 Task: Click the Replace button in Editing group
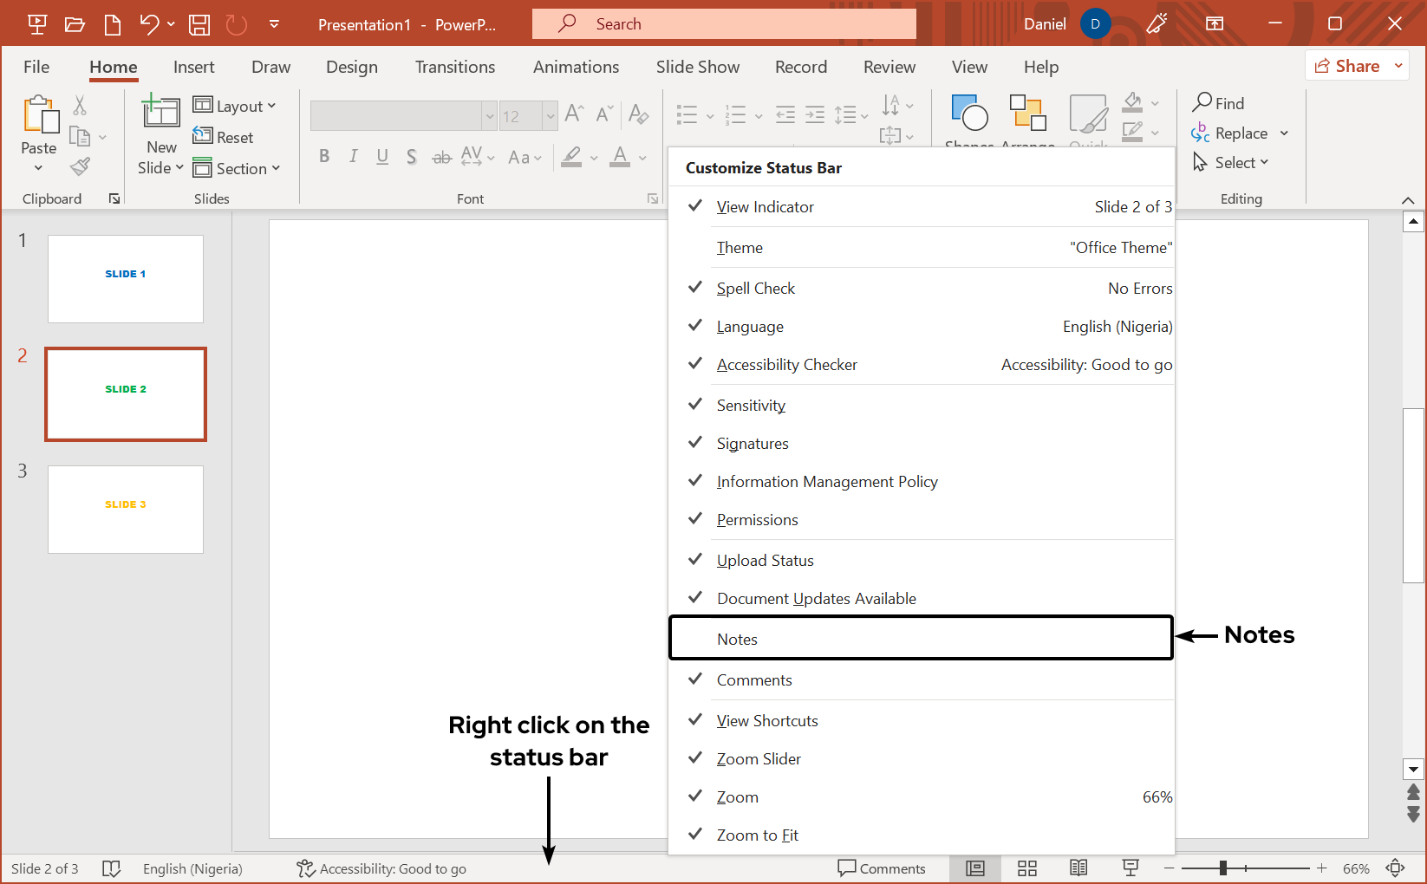(1241, 133)
